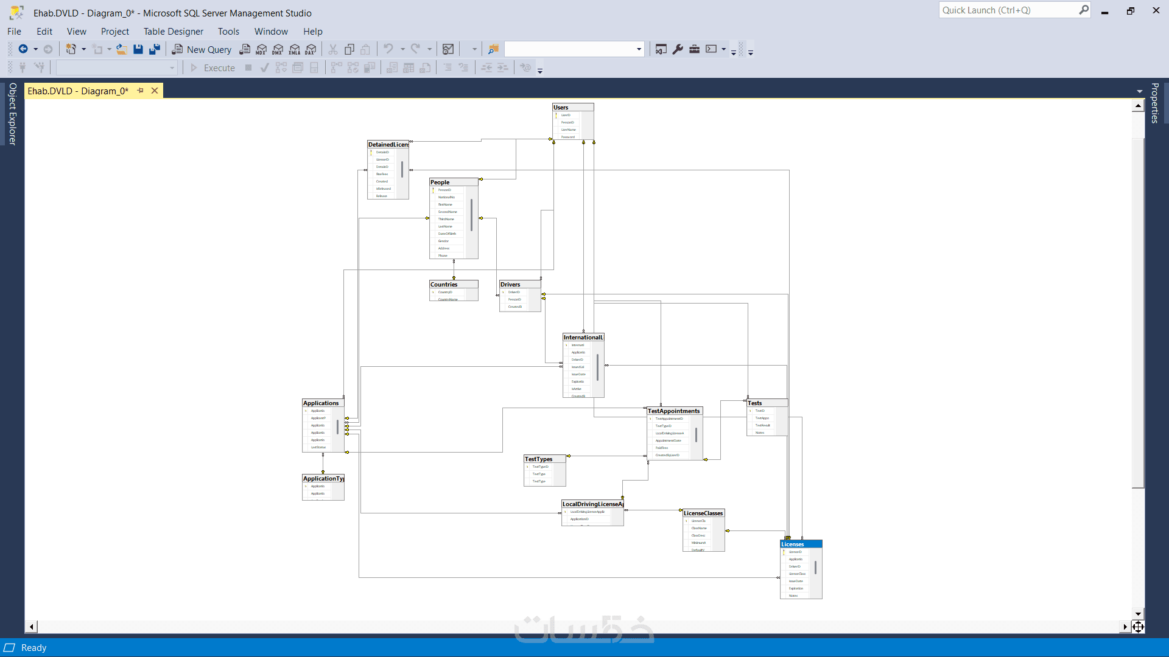
Task: Open the Tools menu
Action: pos(228,32)
